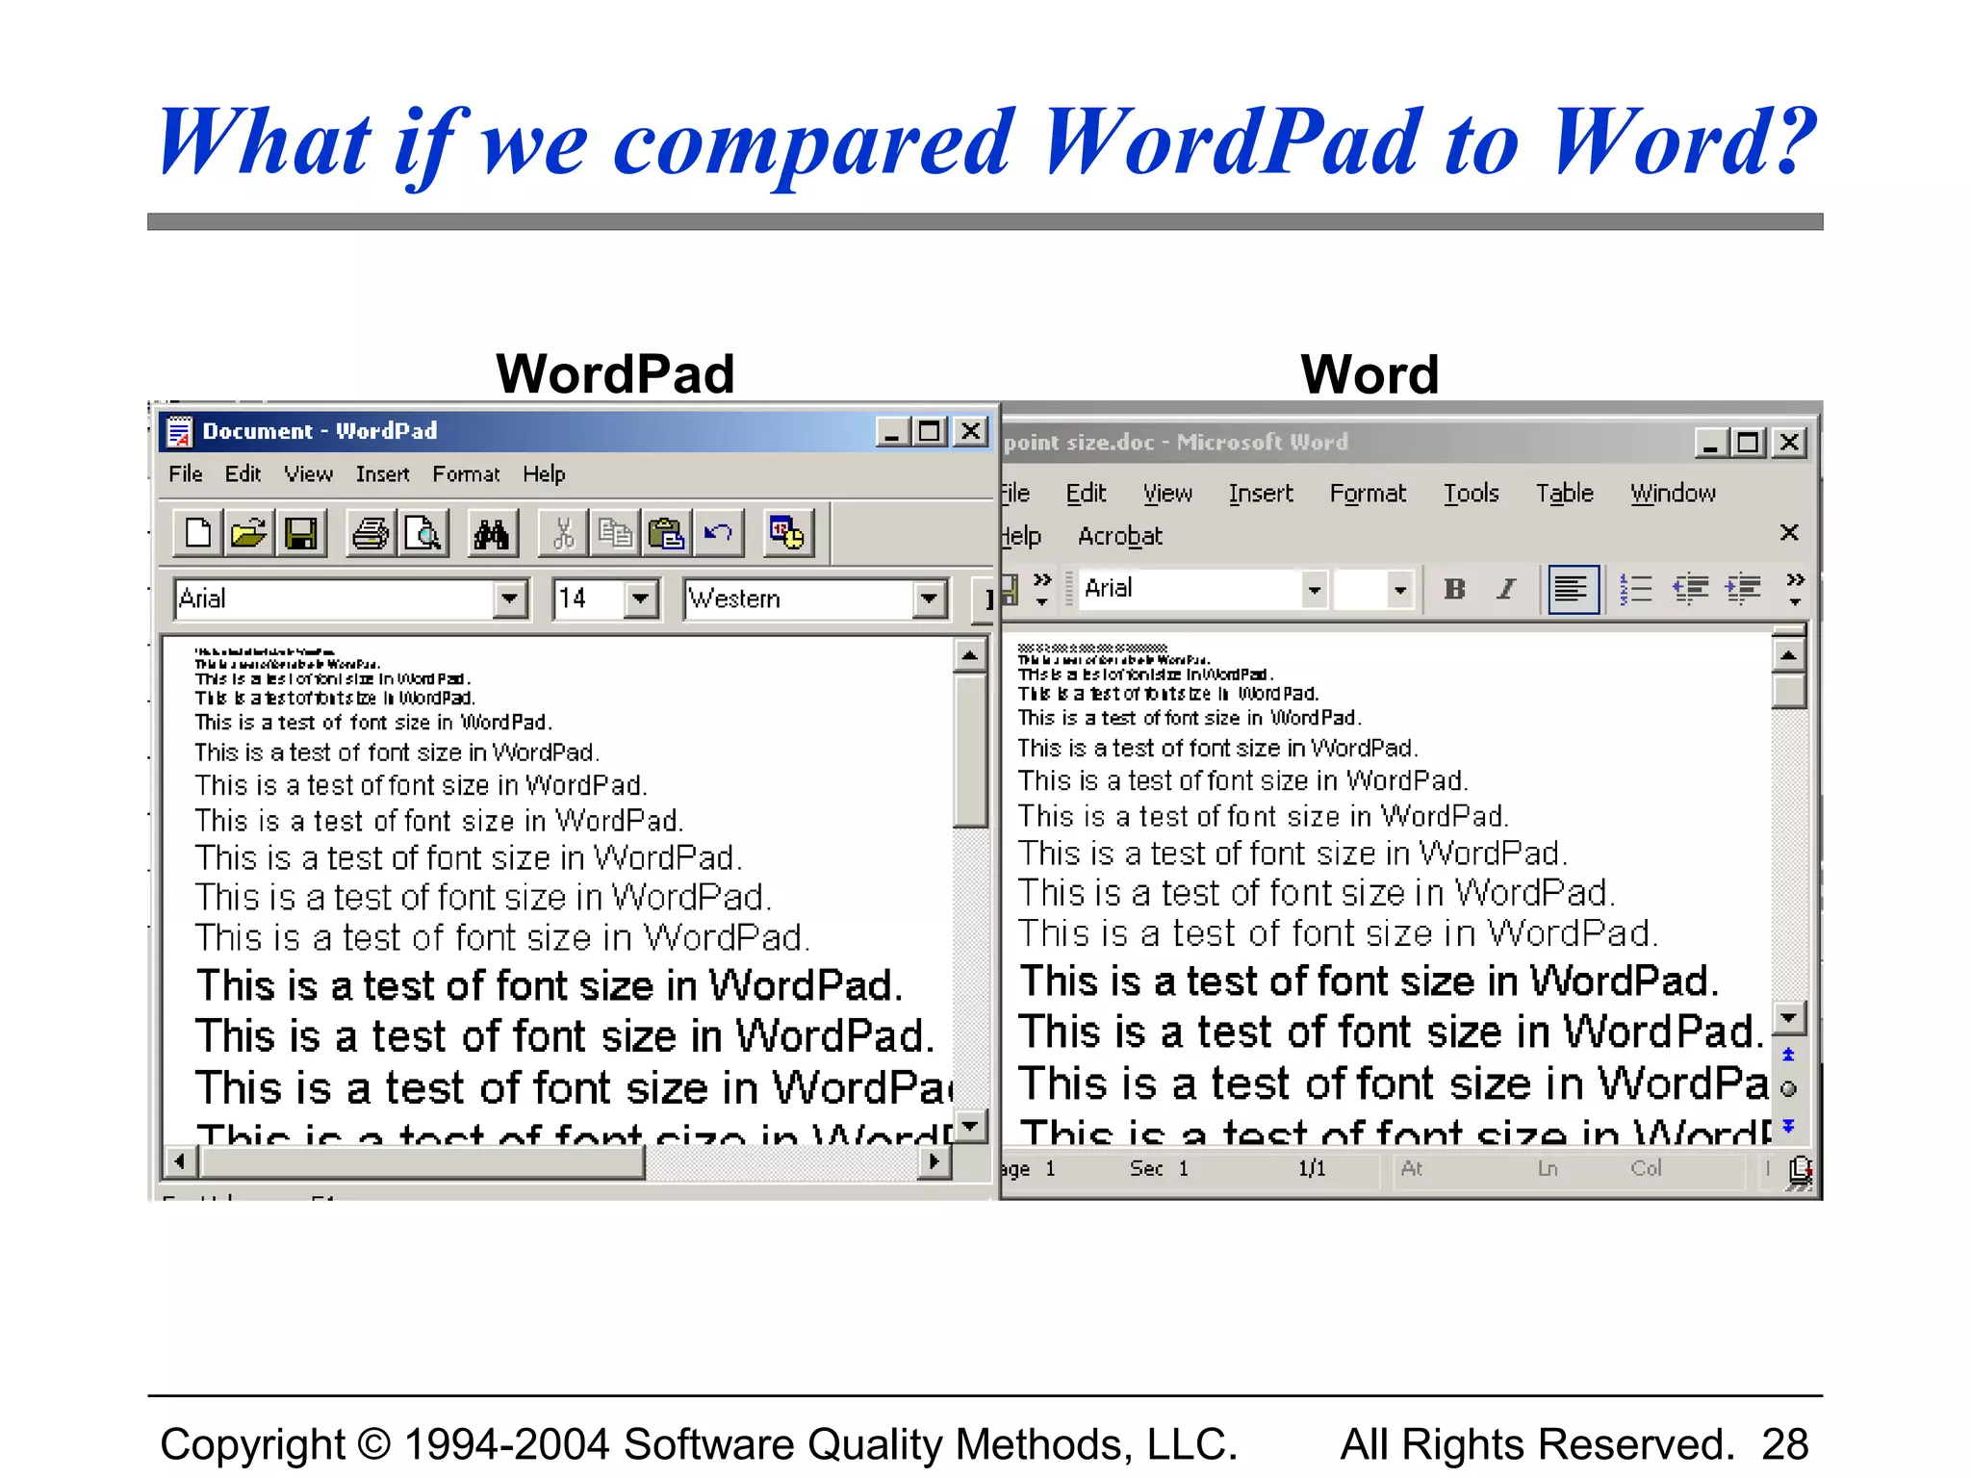Viewport: 1971px width, 1478px height.
Task: Open the Insert menu in WordPad
Action: pyautogui.click(x=382, y=474)
